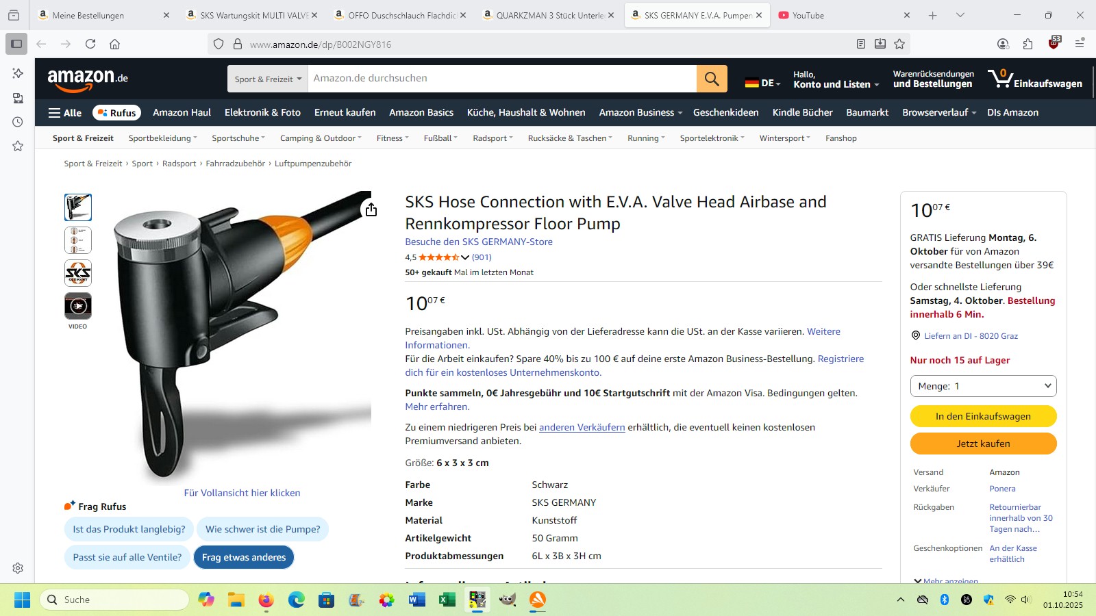Open the browser extensions puzzle icon
This screenshot has height=616, width=1096.
click(1027, 44)
